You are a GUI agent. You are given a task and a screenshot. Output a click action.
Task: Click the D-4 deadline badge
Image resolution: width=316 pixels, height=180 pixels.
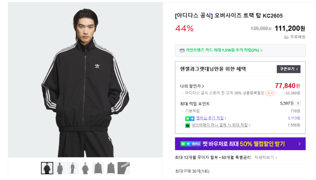click(270, 93)
